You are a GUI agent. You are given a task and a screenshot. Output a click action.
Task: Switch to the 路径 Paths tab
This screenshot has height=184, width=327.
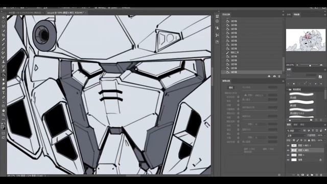tap(302, 125)
